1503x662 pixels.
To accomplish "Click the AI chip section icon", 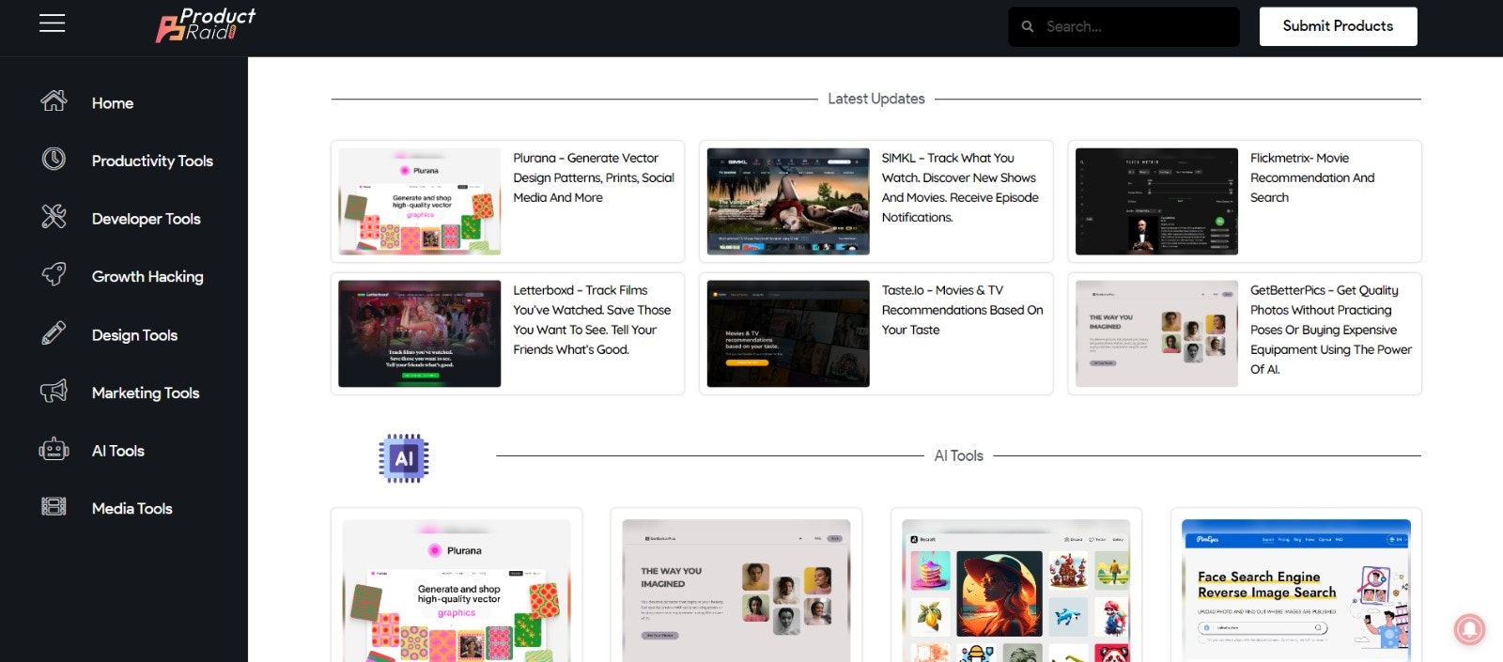I will [x=404, y=458].
